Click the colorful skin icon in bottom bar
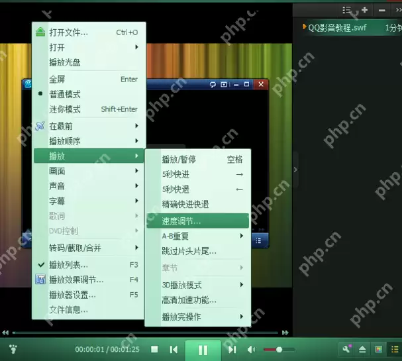Viewport: 402px width, 361px height. tap(378, 349)
